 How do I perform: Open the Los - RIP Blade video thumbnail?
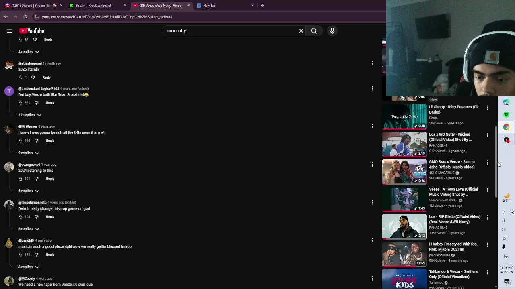[x=404, y=226]
